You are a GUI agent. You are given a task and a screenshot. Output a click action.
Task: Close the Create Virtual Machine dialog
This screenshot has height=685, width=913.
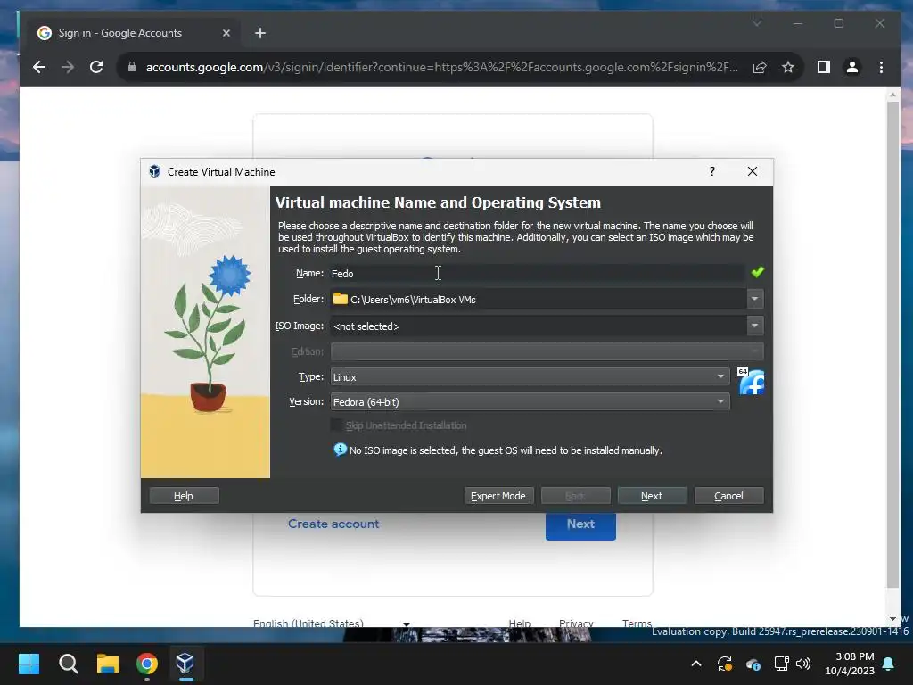click(753, 171)
